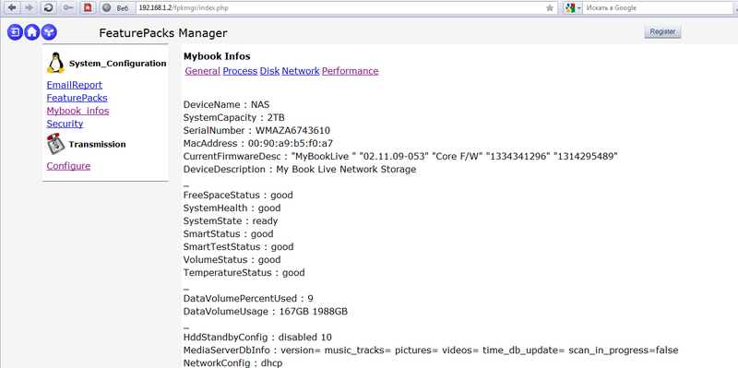Click the 'DeviceDescription' line
The width and height of the screenshot is (738, 368).
(300, 170)
